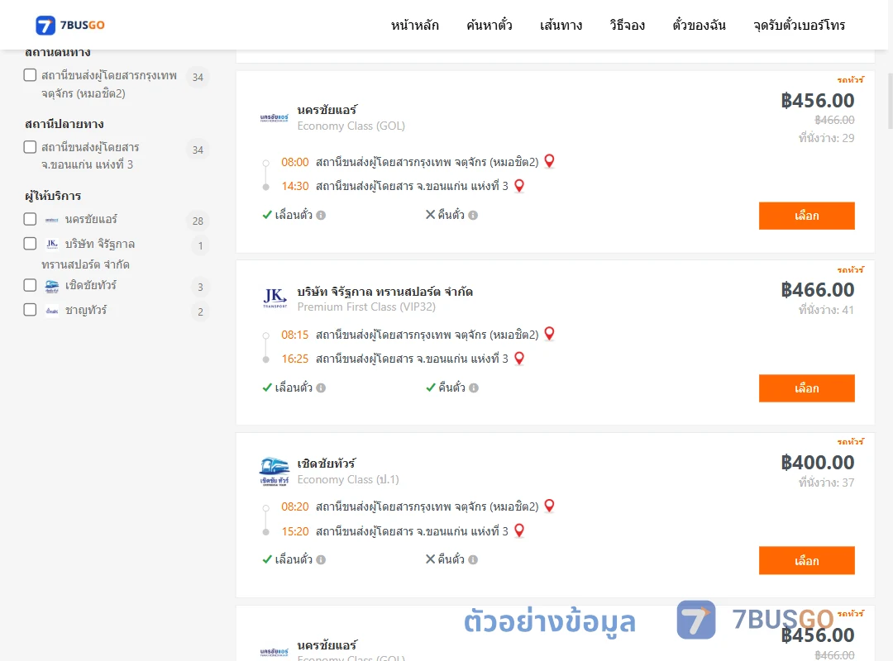
Task: Click arrival time 15:20
Action: 294,531
